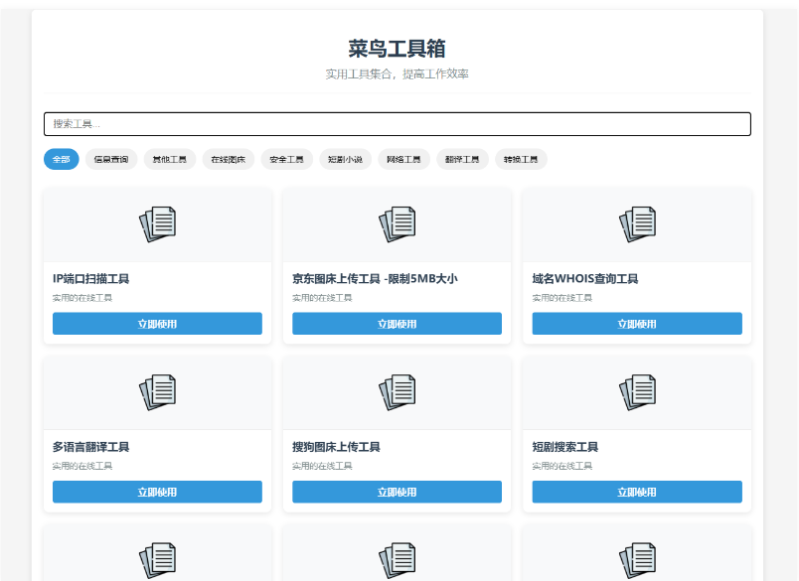Image resolution: width=799 pixels, height=581 pixels.
Task: Select the 安全工具 filter tab
Action: pos(286,159)
